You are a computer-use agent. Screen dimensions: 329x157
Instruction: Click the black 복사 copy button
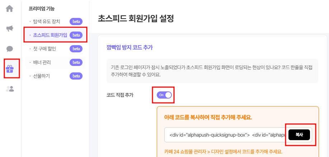click(x=299, y=134)
